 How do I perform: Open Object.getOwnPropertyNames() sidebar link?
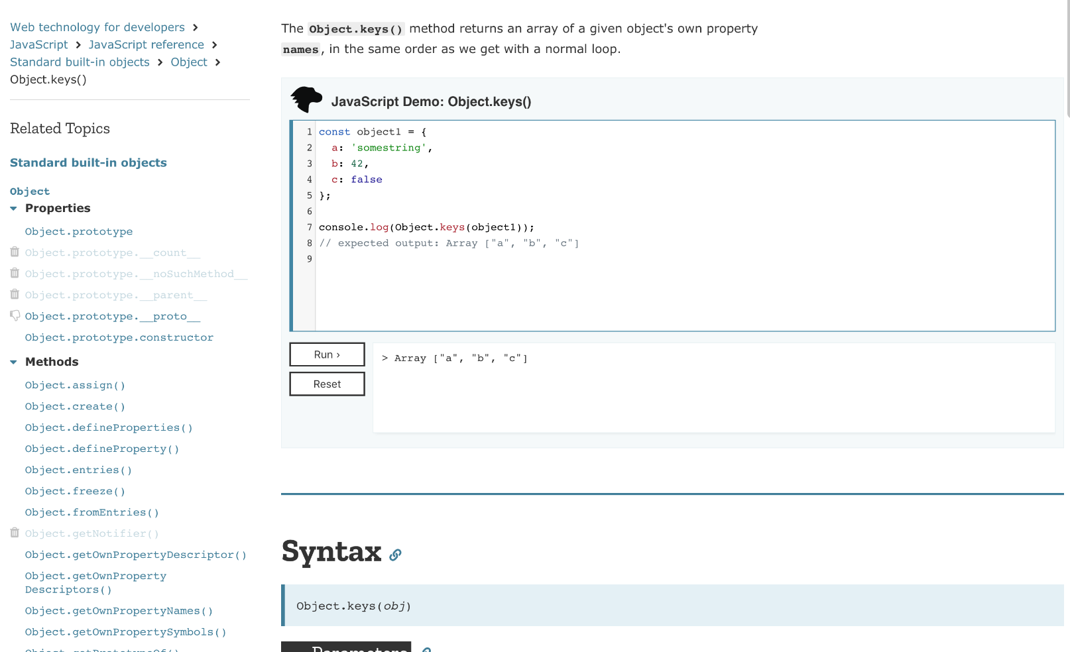pyautogui.click(x=119, y=611)
